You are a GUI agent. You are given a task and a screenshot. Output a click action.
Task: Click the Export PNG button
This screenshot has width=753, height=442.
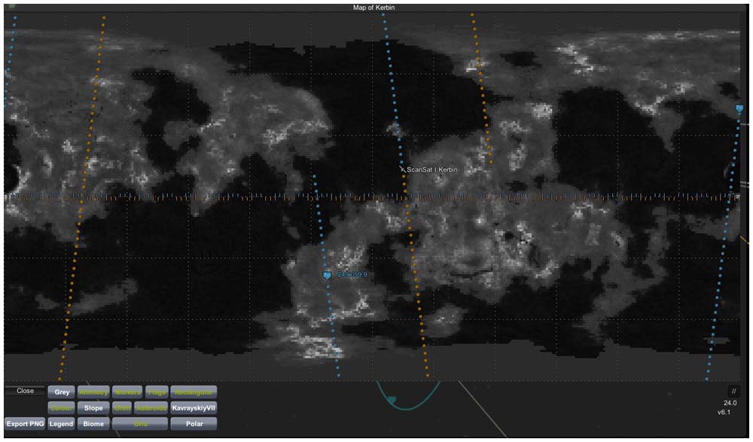click(x=25, y=424)
